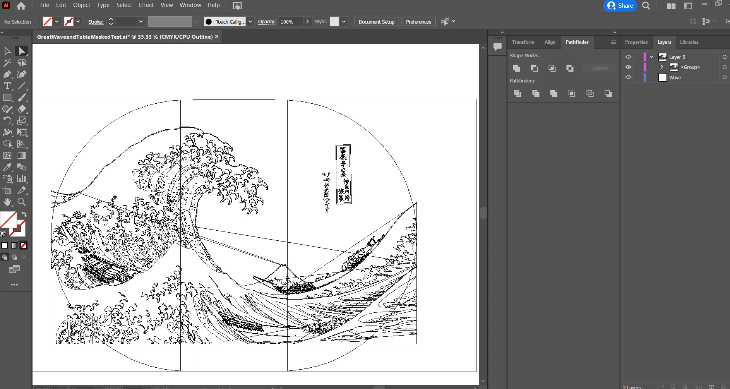Select the Selection tool arrow
The image size is (730, 389).
coord(7,51)
